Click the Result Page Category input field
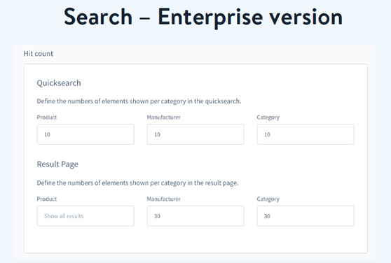This screenshot has width=391, height=263. click(306, 216)
